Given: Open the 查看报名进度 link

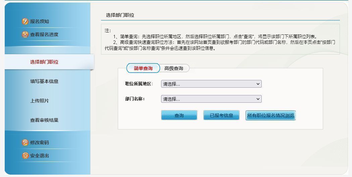Looking at the screenshot, I should [44, 34].
